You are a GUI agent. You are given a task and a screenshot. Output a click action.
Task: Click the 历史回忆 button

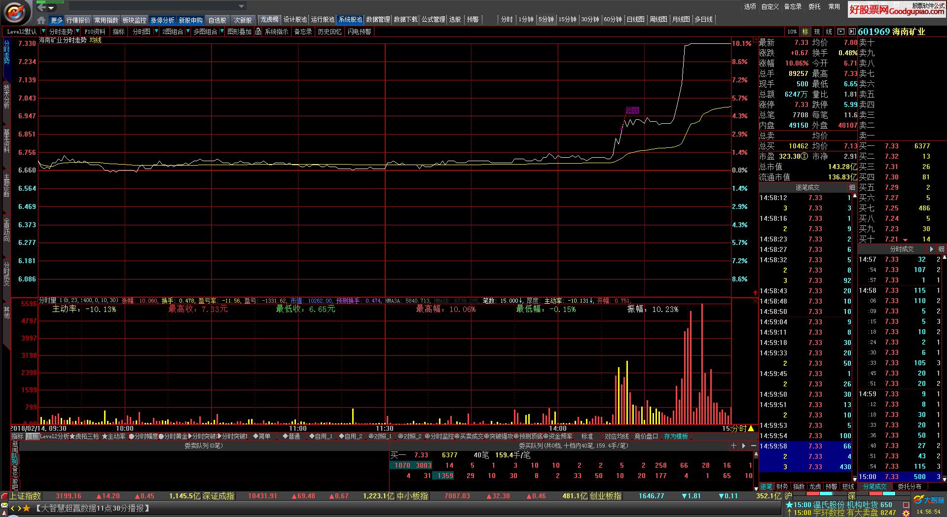click(x=329, y=32)
